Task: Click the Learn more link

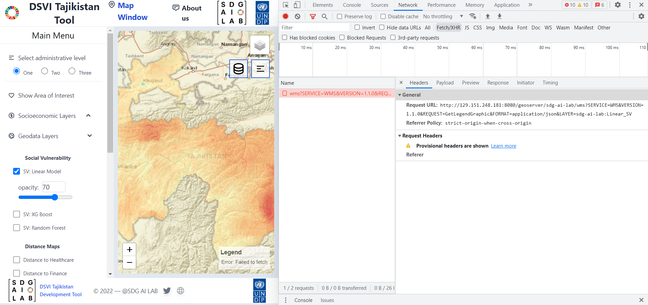Action: pos(503,146)
